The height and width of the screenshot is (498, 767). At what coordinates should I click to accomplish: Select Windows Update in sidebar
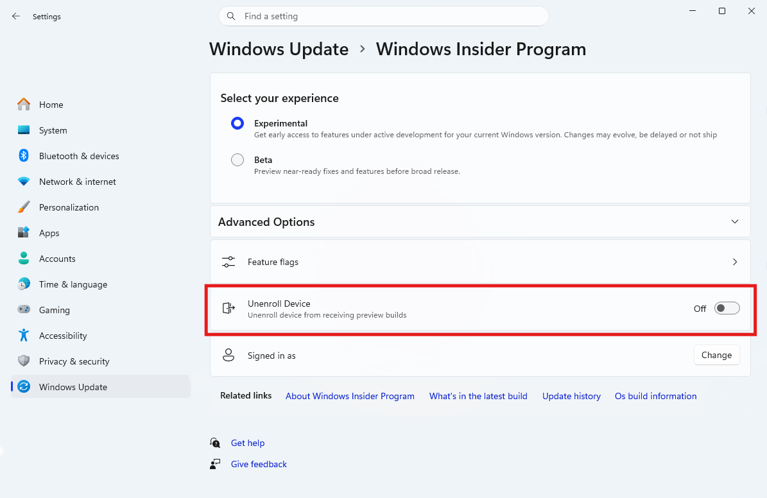100,386
